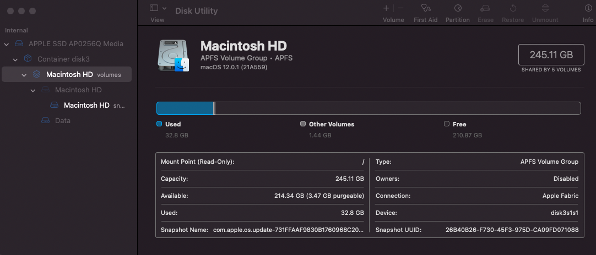Click the Partition toolbar label
This screenshot has width=596, height=255.
pos(458,20)
